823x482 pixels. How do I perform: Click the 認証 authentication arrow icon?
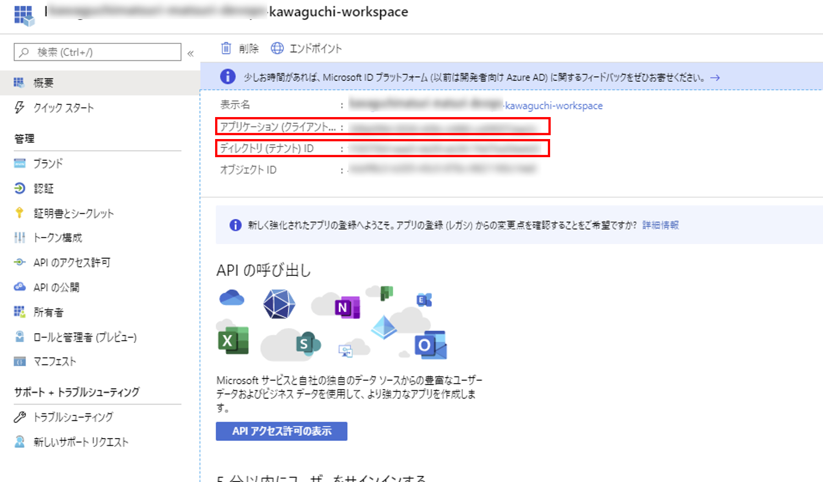click(x=20, y=189)
